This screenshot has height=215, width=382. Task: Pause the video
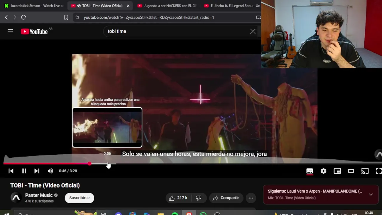pyautogui.click(x=24, y=171)
